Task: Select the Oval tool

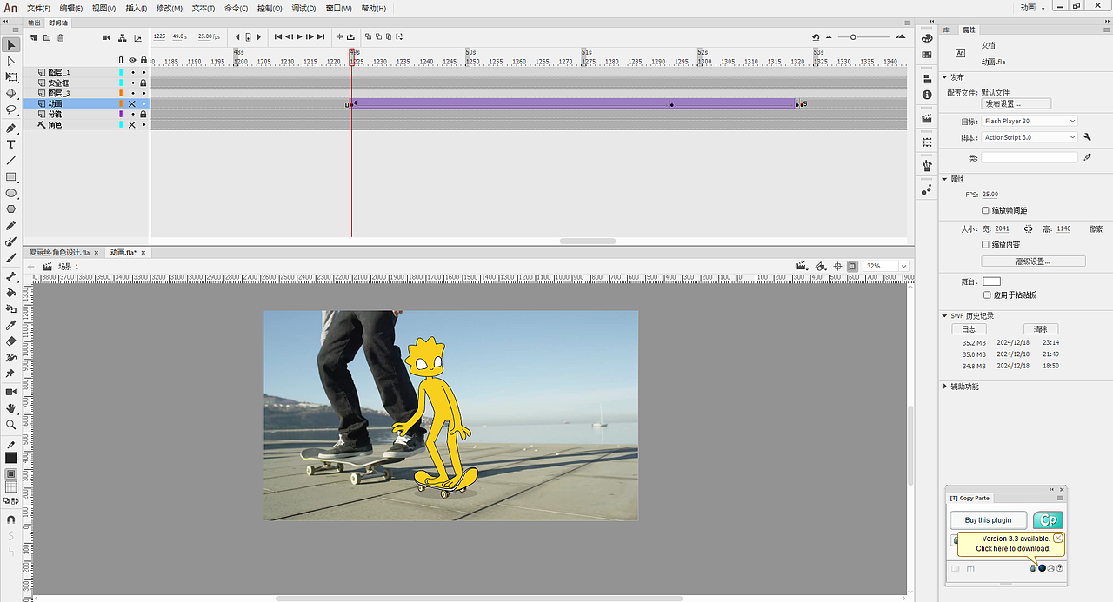Action: coord(11,193)
